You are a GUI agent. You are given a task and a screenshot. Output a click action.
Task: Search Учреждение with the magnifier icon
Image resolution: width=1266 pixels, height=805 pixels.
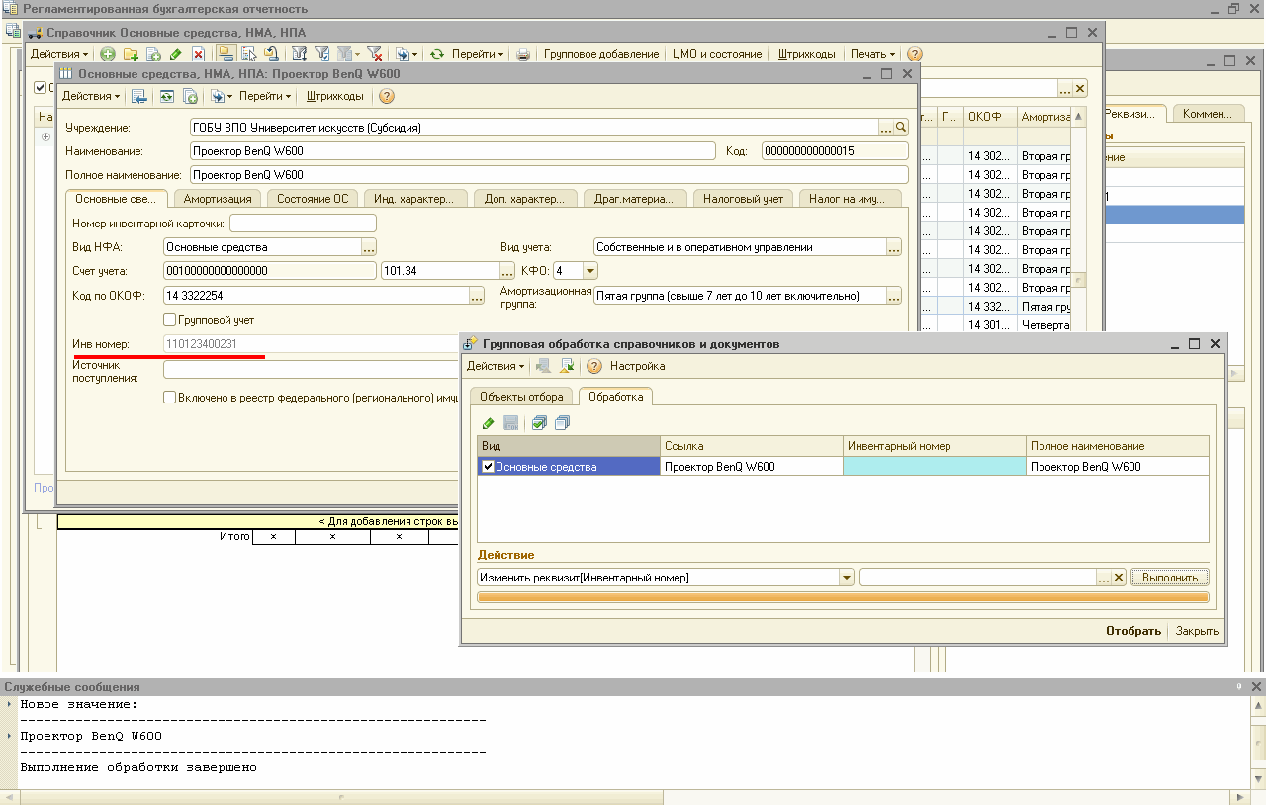click(x=901, y=128)
